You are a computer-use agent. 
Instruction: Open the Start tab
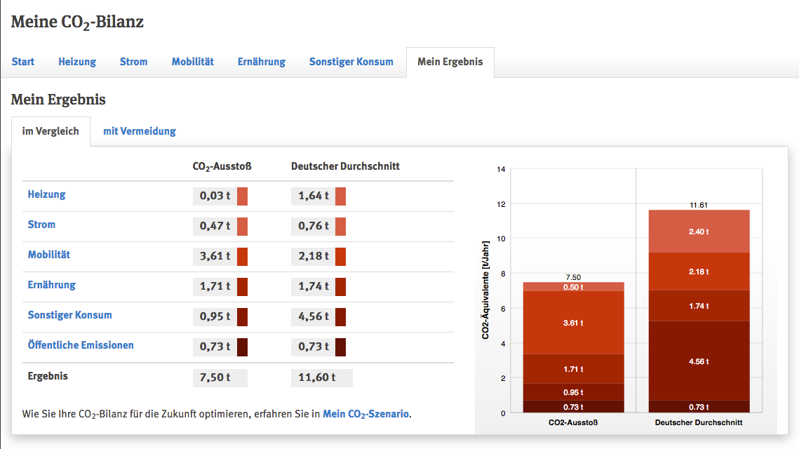(23, 62)
